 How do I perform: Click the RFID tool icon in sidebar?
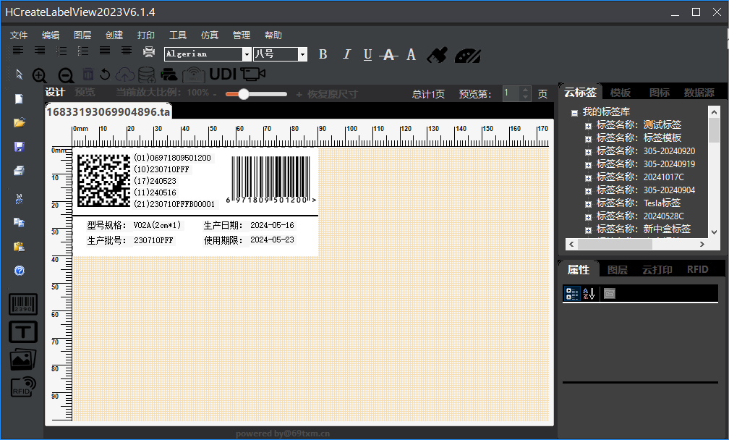22,386
